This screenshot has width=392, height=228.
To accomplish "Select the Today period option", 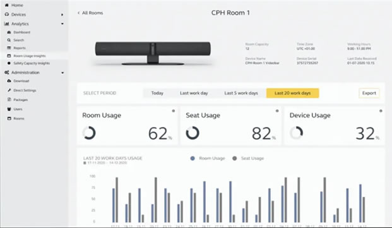I will [x=157, y=93].
